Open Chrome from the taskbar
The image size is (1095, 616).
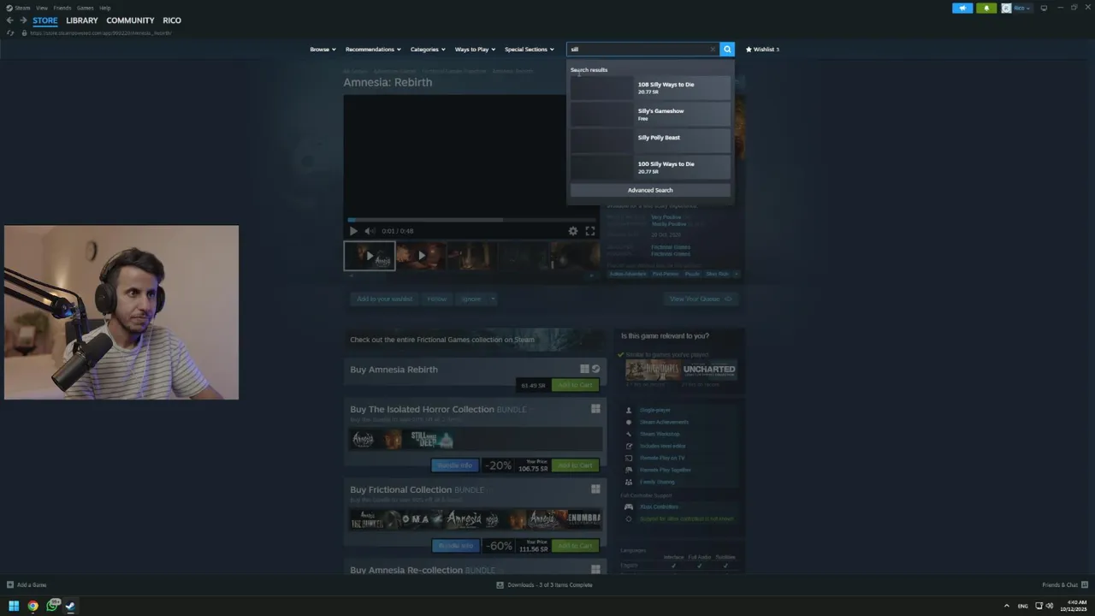pyautogui.click(x=33, y=606)
